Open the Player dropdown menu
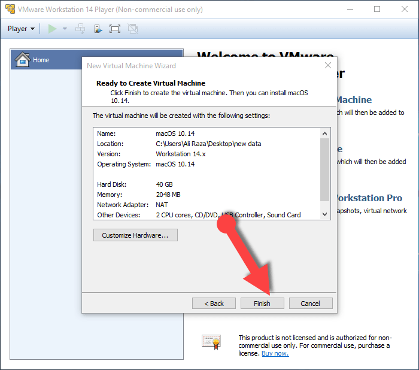The width and height of the screenshot is (419, 370). click(x=21, y=29)
